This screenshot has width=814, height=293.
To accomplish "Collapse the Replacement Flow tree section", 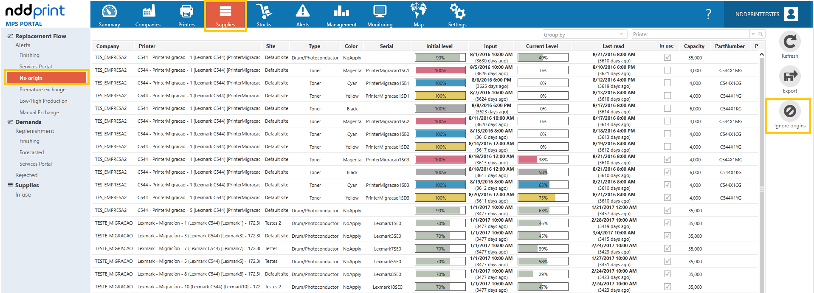I will click(10, 36).
